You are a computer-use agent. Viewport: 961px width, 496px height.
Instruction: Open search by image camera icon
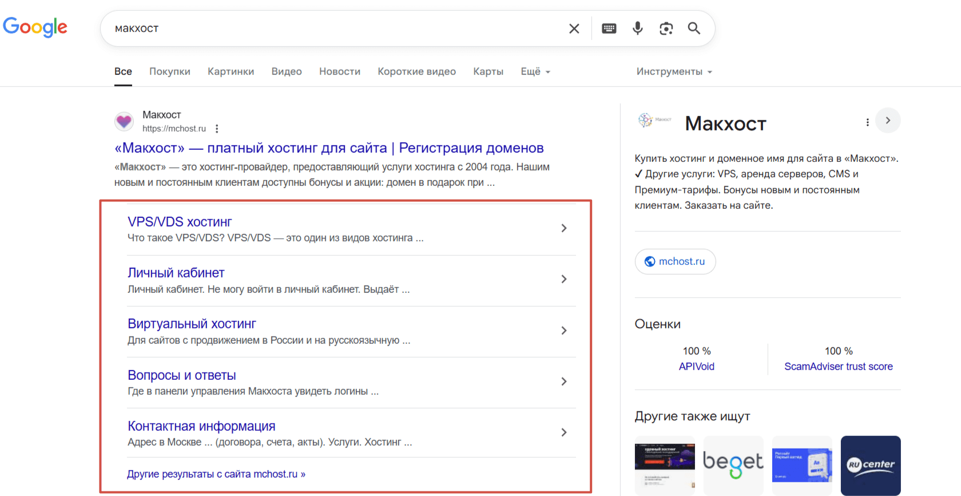click(666, 29)
